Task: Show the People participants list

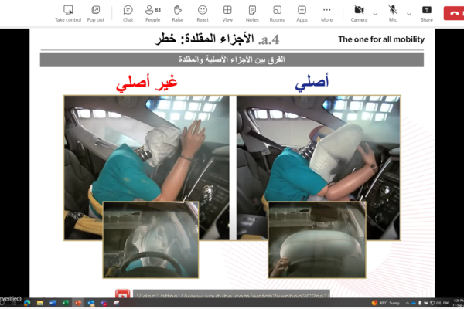Action: (x=152, y=12)
